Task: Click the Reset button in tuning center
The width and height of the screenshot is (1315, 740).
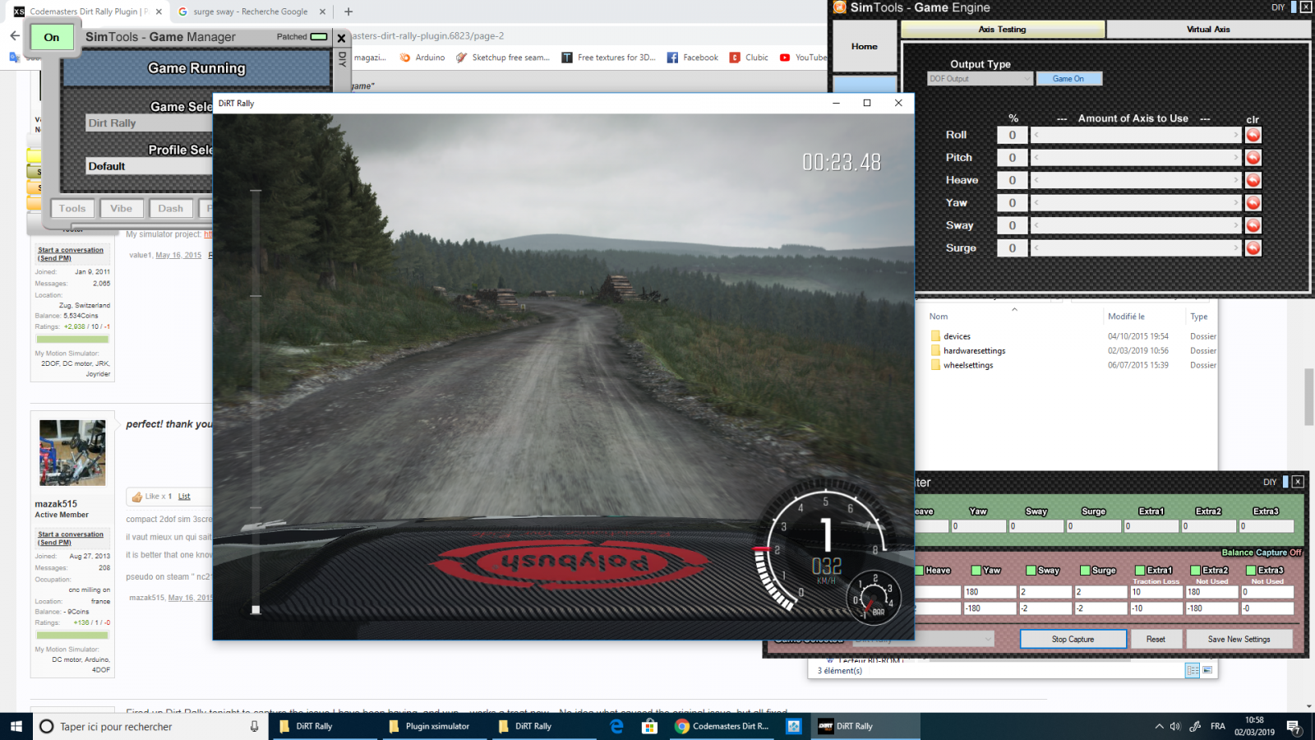Action: 1156,639
